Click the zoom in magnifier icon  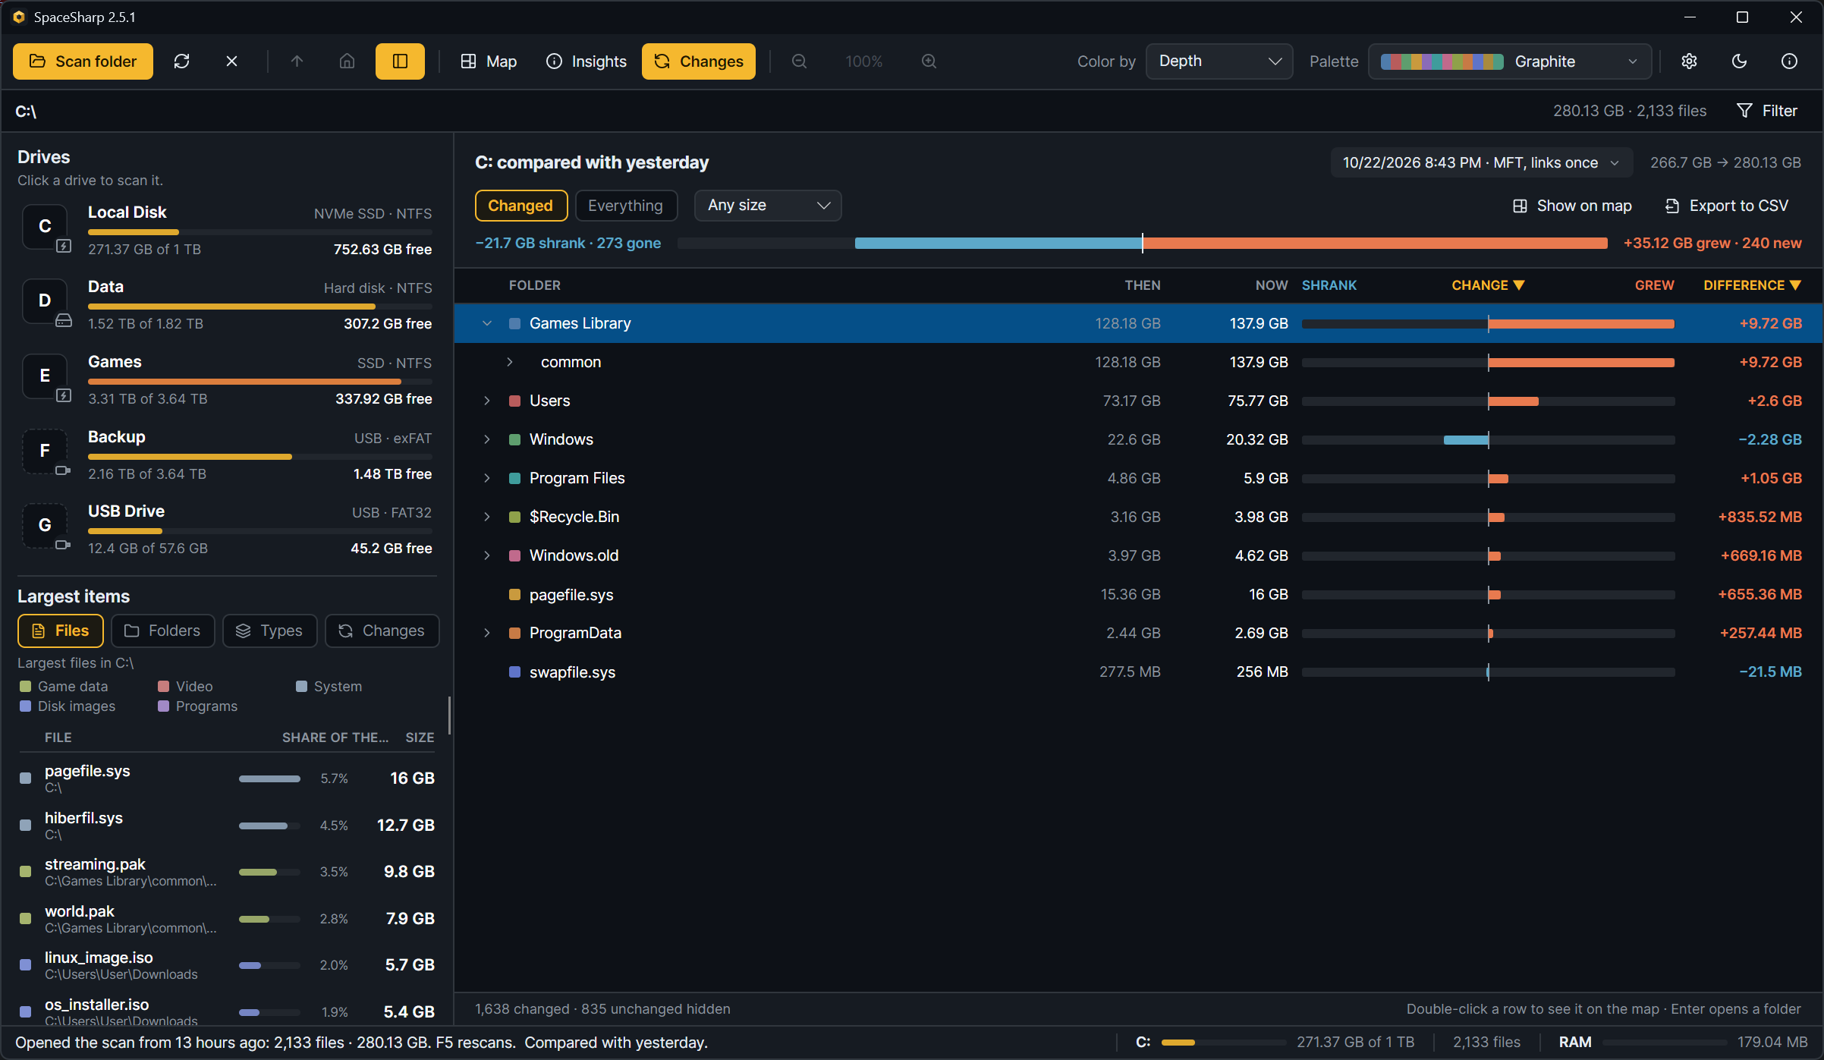click(x=929, y=61)
